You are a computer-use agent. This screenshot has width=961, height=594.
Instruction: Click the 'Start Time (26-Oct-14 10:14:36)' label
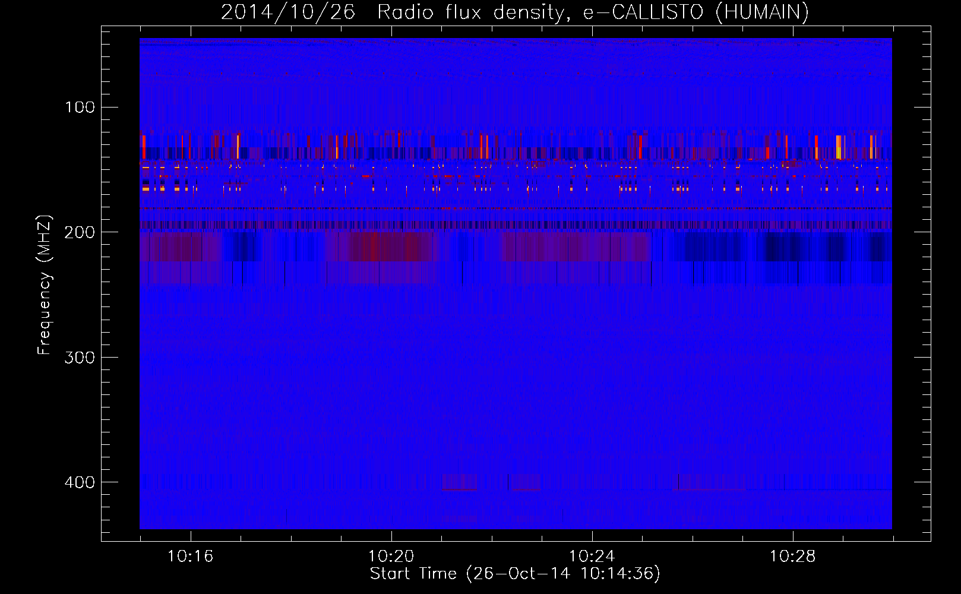pyautogui.click(x=515, y=574)
